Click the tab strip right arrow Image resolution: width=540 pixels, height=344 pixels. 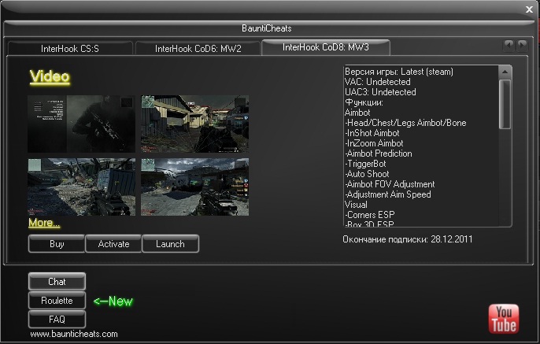pyautogui.click(x=522, y=46)
